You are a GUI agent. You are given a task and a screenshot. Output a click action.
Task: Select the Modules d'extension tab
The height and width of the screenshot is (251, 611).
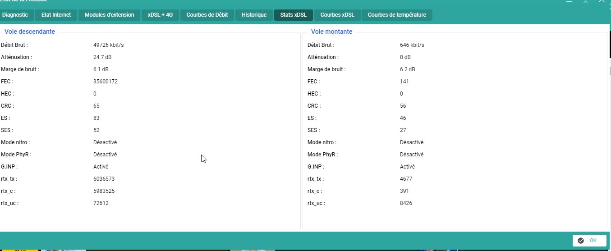pos(109,15)
